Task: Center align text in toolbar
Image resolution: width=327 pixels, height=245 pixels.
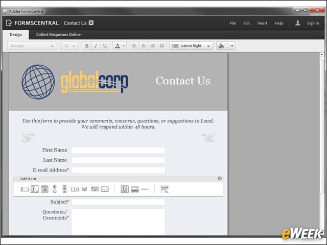Action: tap(144, 46)
